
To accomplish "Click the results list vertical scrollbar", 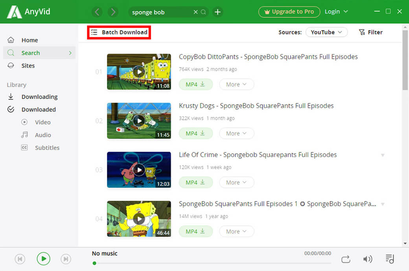I will pyautogui.click(x=405, y=60).
